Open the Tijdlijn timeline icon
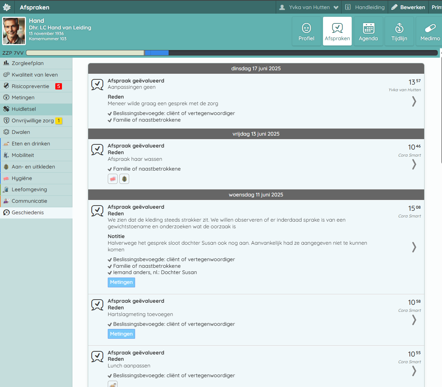Viewport: 442px width, 387px height. (x=399, y=28)
